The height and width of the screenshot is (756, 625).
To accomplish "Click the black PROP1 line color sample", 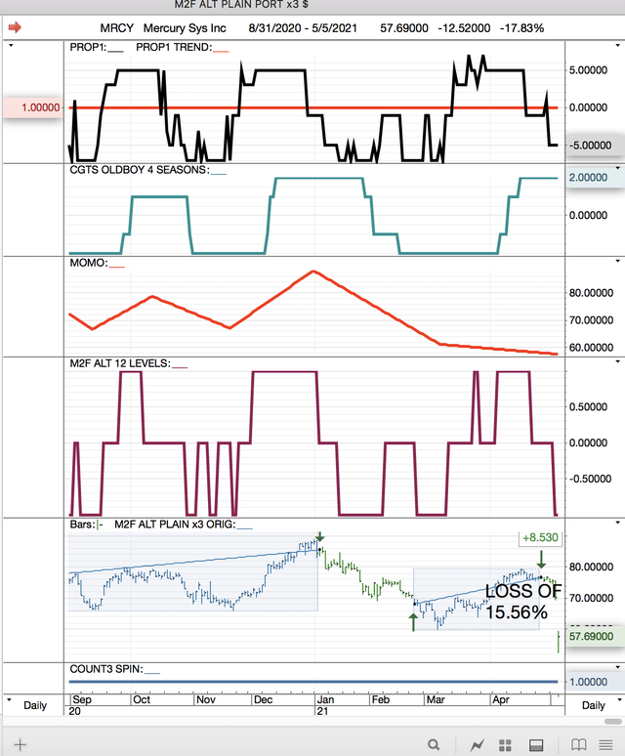I will click(x=115, y=51).
